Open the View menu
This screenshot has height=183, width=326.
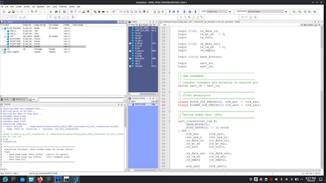(12, 7)
